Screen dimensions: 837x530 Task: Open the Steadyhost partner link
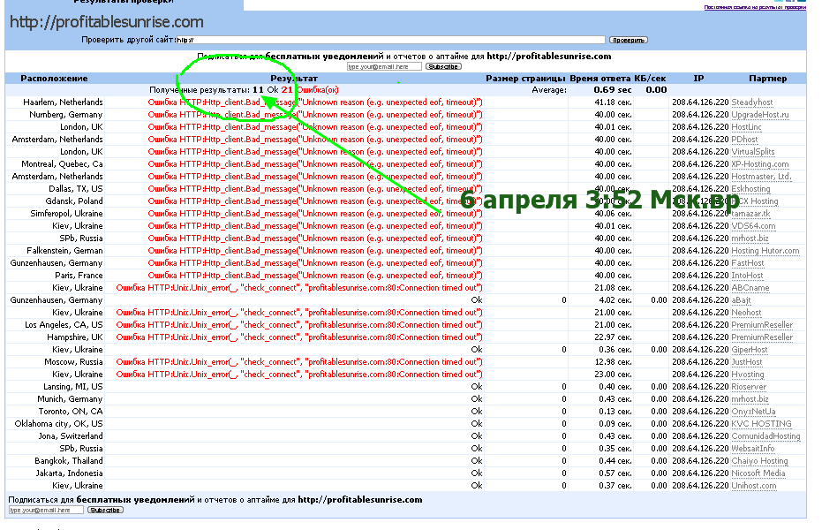[x=751, y=102]
